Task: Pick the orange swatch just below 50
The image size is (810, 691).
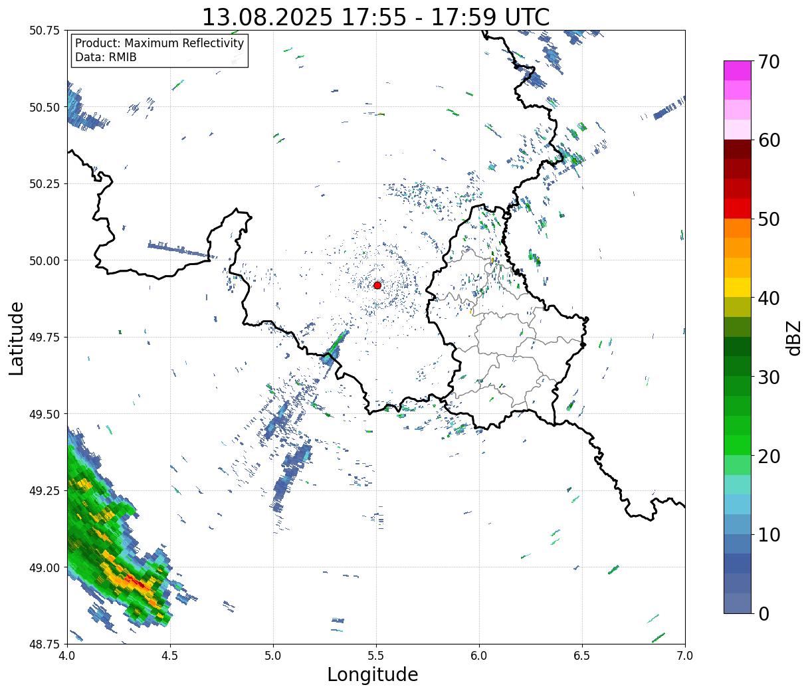Action: [x=738, y=229]
